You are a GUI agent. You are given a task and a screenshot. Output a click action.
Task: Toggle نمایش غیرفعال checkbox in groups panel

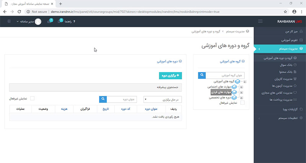click(x=243, y=103)
